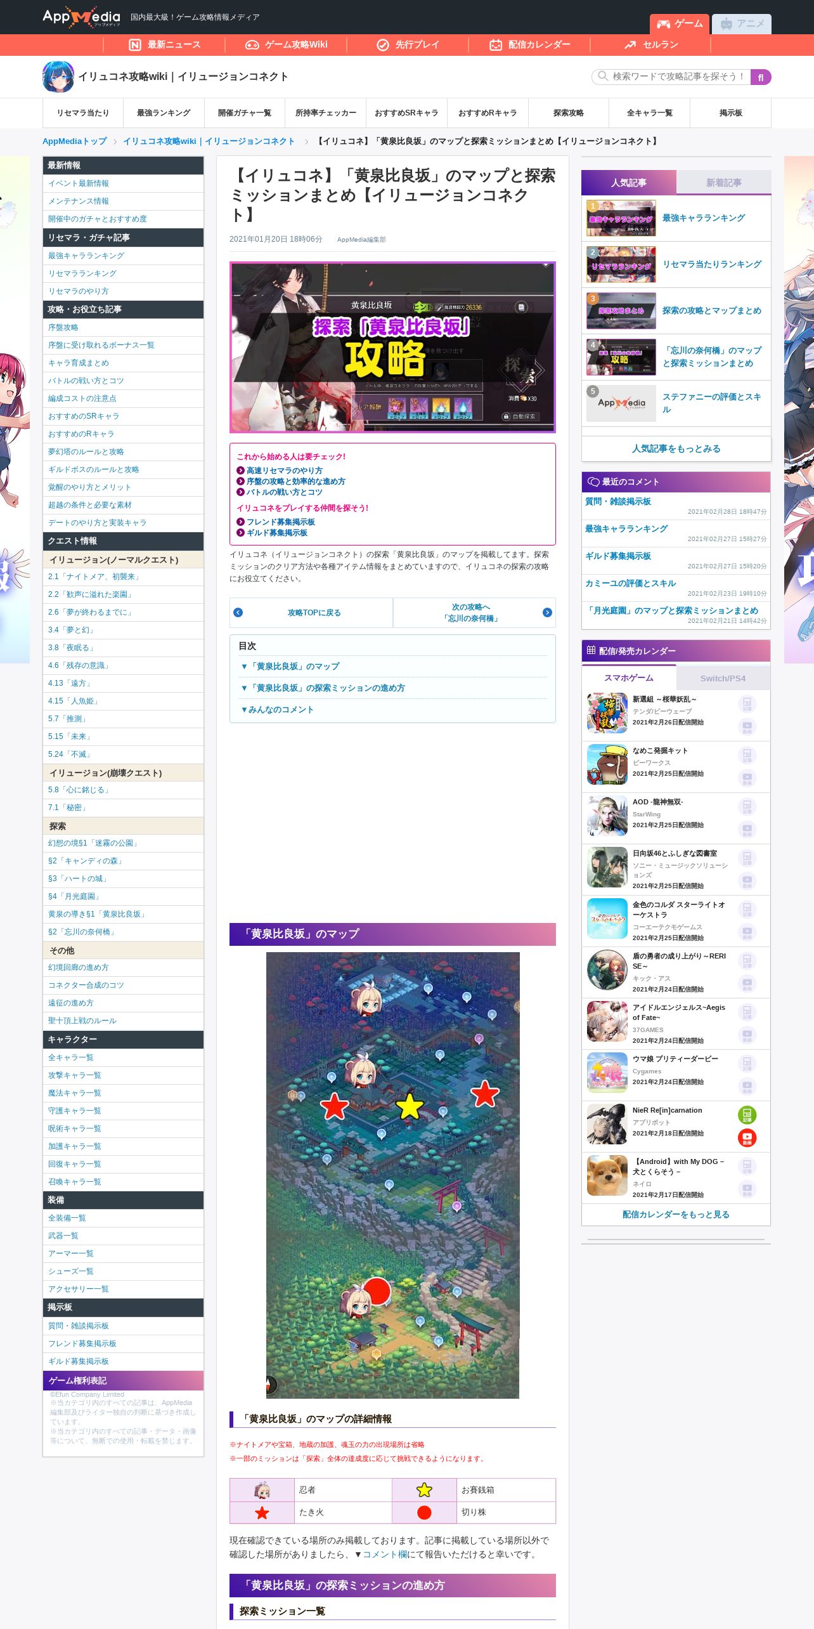Click red video icon for NieR Re[in]carnation
Screen dimensions: 814x1629
pos(747,1138)
